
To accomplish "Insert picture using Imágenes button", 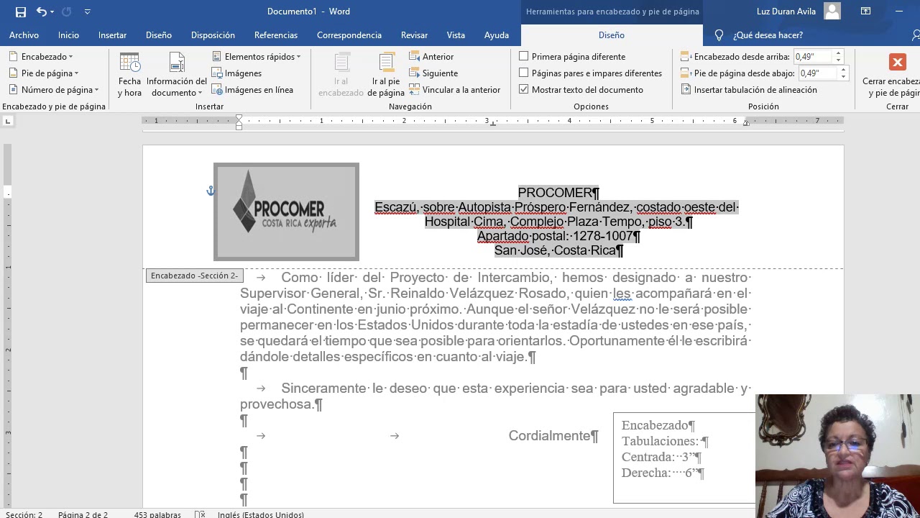I will pyautogui.click(x=236, y=73).
